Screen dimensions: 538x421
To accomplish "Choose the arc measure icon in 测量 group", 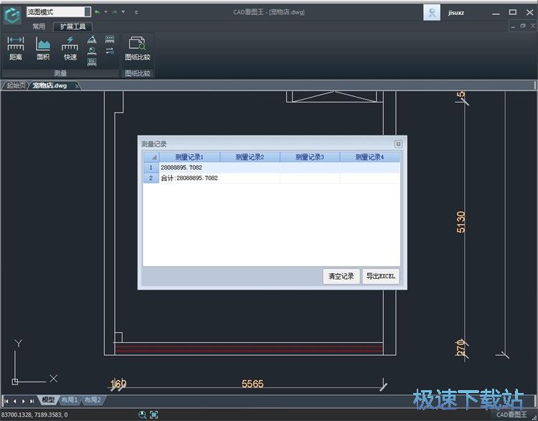I will [x=92, y=51].
